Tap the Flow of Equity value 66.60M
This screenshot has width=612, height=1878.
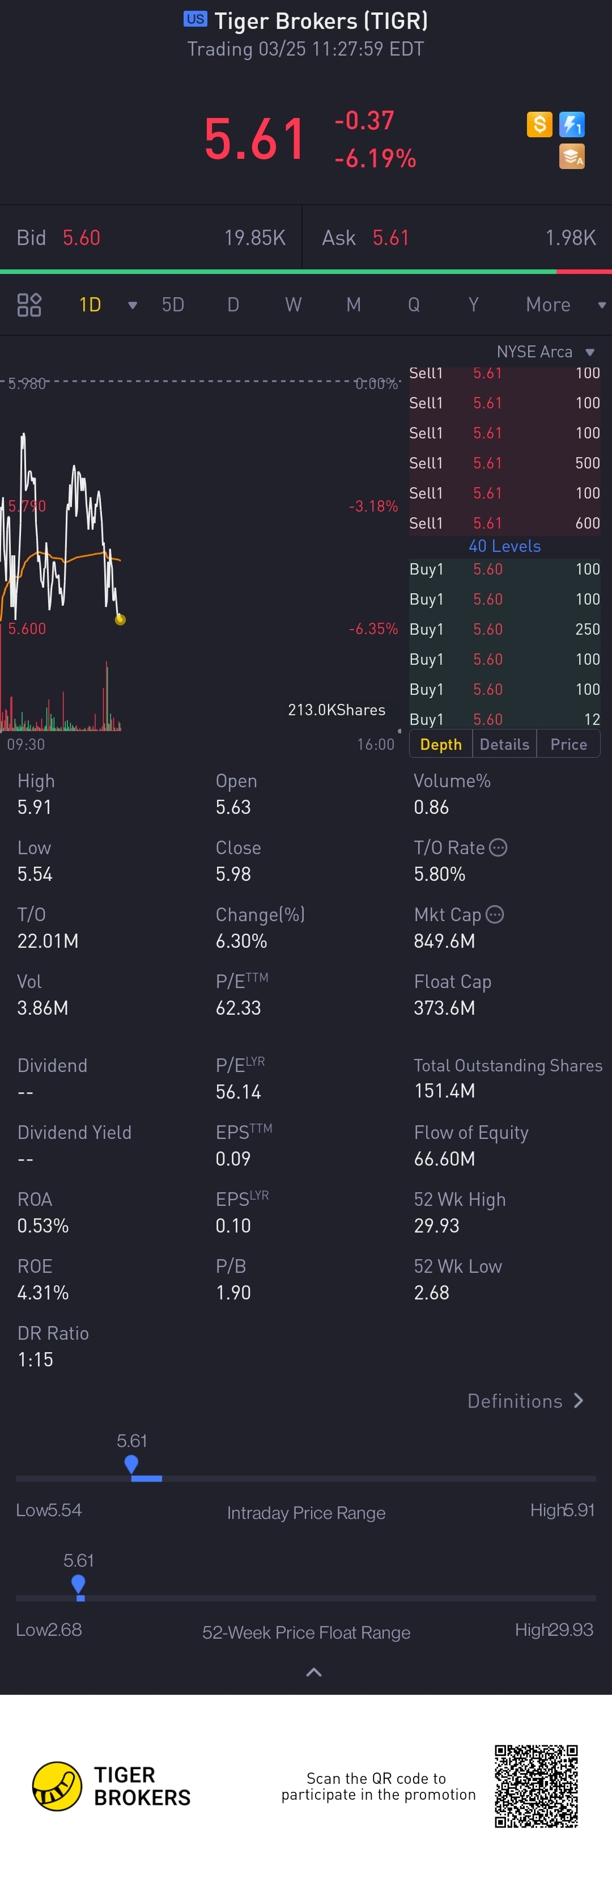pyautogui.click(x=444, y=1159)
